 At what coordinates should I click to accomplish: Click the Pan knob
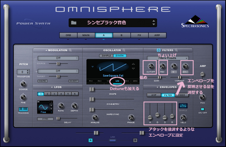point(202,97)
